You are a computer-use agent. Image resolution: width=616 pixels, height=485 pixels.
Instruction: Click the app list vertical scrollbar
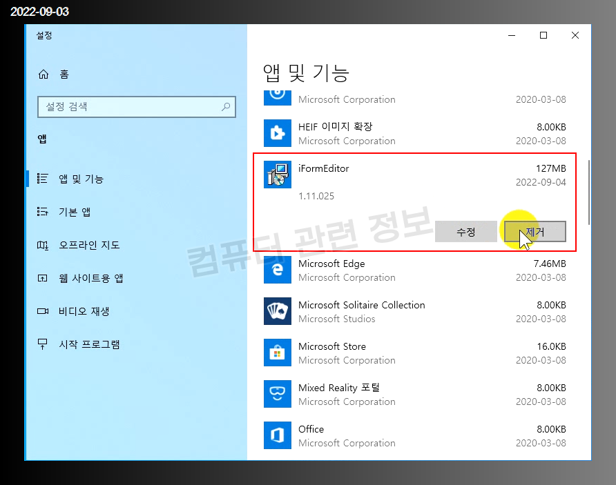(x=588, y=192)
